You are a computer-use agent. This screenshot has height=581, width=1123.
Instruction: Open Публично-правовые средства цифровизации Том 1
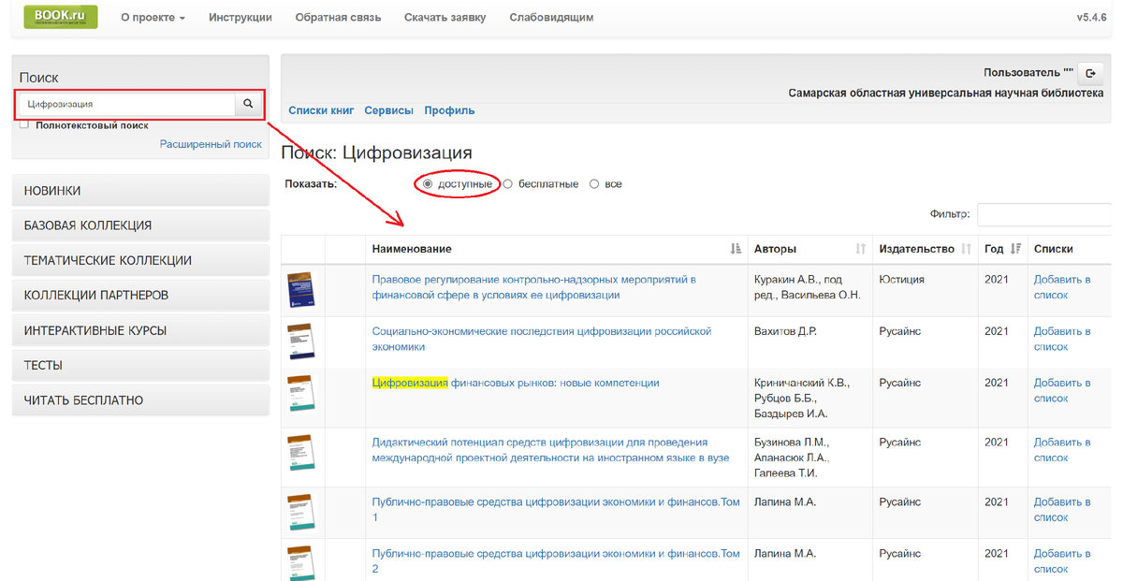pos(556,510)
